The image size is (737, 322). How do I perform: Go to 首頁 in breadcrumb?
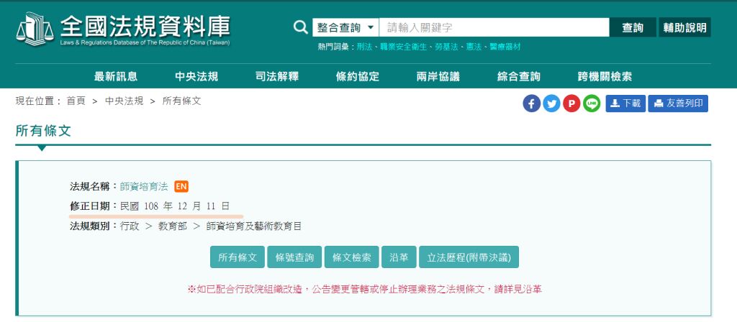click(76, 101)
